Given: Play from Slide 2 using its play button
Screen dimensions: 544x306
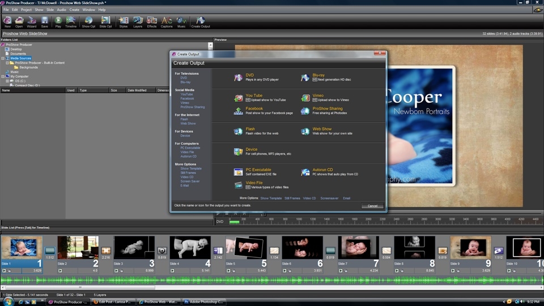Looking at the screenshot, I should pyautogui.click(x=60, y=271).
